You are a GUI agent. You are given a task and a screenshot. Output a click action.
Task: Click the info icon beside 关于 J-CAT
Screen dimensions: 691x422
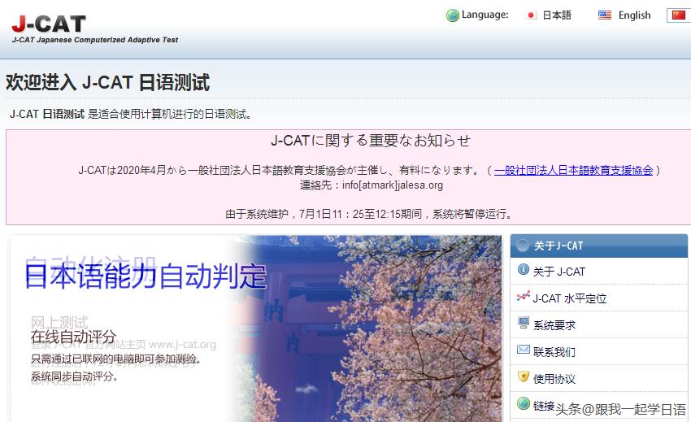coord(523,269)
